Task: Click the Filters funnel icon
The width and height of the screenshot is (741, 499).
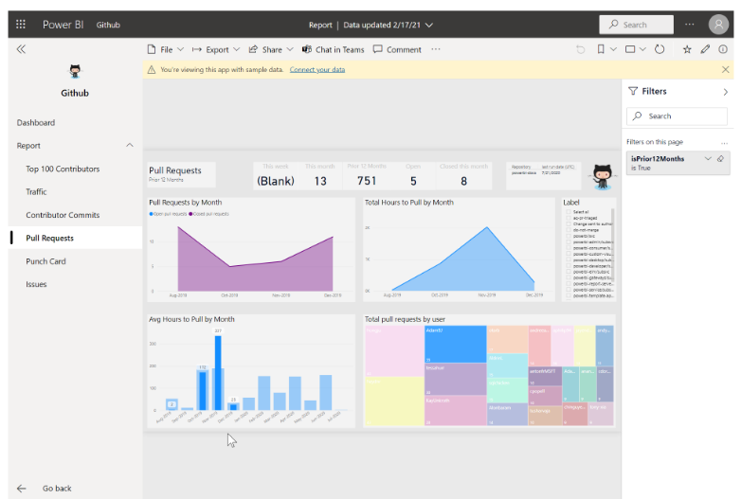Action: click(633, 91)
